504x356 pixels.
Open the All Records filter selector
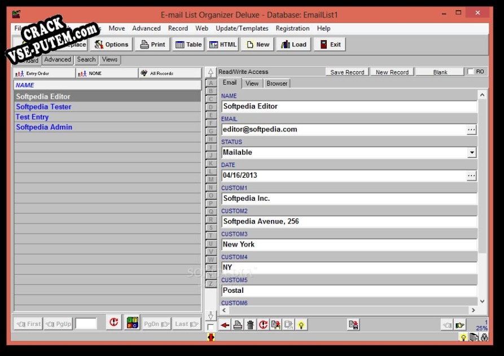pyautogui.click(x=170, y=73)
